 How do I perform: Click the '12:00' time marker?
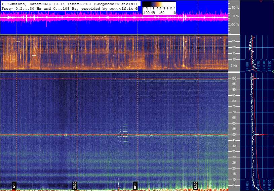pyautogui.click(x=195, y=185)
